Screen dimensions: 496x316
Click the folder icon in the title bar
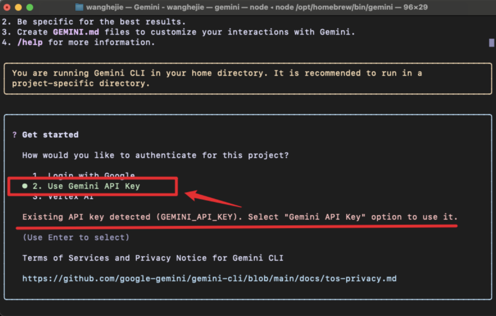79,7
